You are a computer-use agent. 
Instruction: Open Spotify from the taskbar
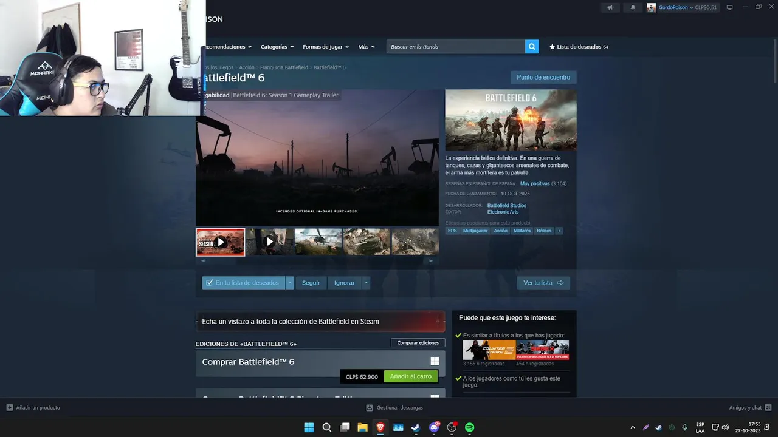pyautogui.click(x=470, y=427)
